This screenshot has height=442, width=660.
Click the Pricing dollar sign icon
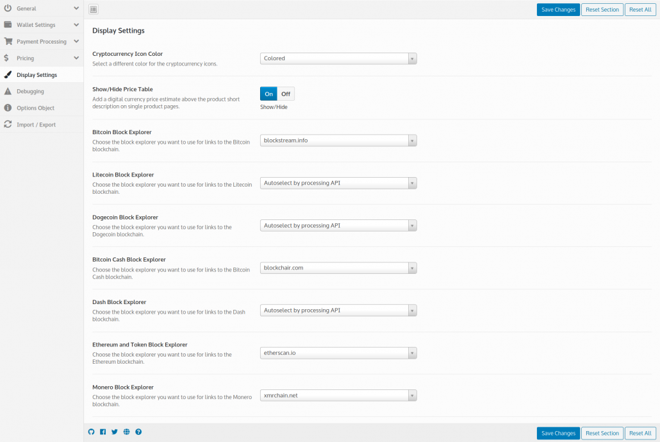pos(6,58)
